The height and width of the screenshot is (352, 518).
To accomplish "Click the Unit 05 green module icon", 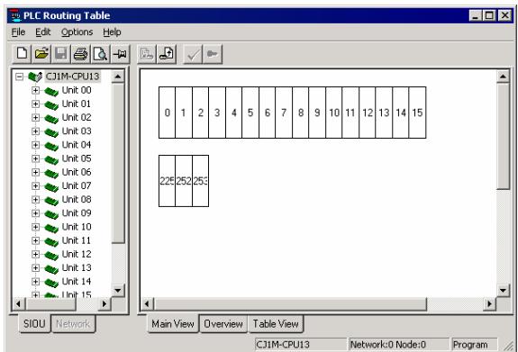I will coord(51,159).
